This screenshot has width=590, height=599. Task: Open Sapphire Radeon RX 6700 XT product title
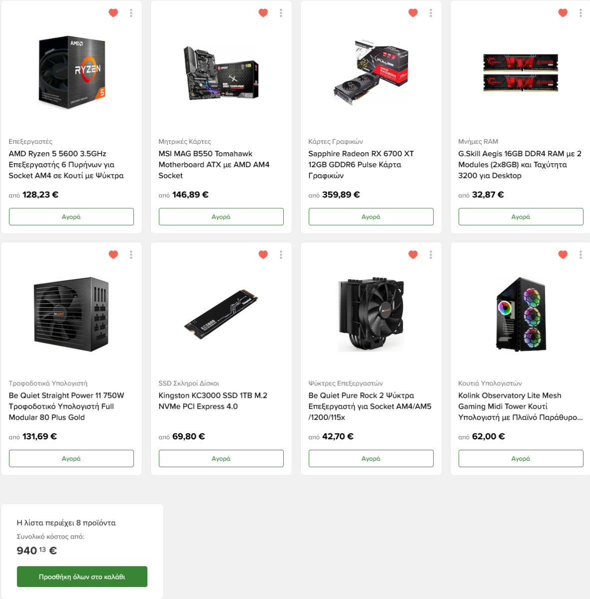click(361, 165)
